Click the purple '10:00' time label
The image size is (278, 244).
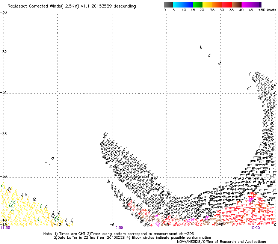pos(255,228)
